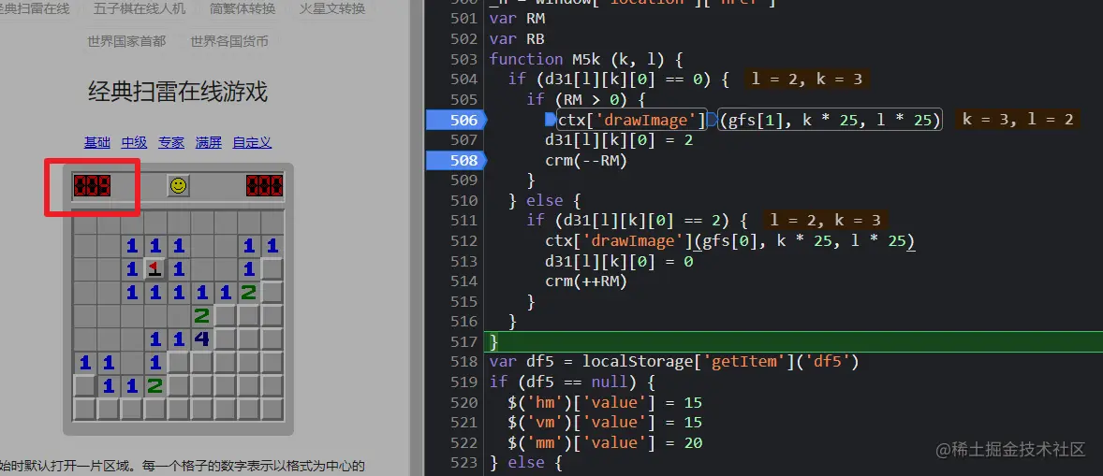1103x476 pixels.
Task: Toggle breakpoint on line number 501
Action: tap(463, 19)
